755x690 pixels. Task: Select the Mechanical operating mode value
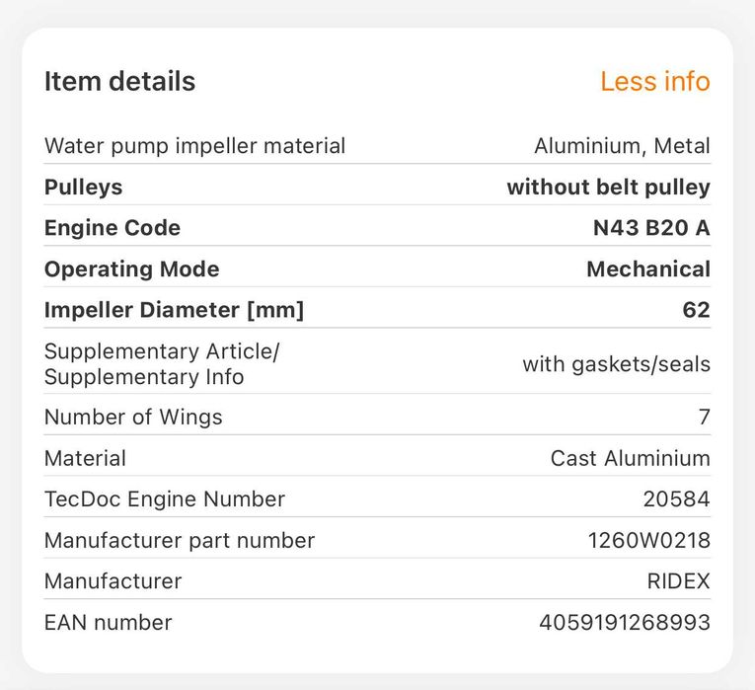click(x=647, y=269)
